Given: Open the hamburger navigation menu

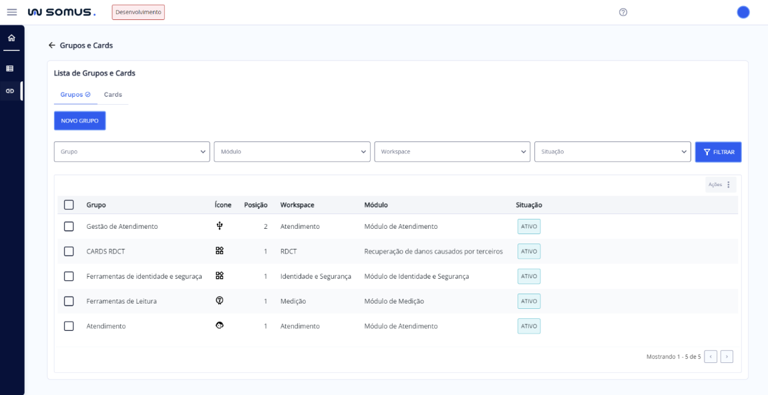Looking at the screenshot, I should [x=11, y=12].
